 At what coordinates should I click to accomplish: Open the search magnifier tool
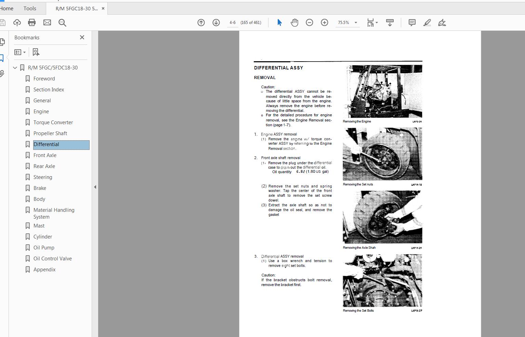(x=62, y=23)
